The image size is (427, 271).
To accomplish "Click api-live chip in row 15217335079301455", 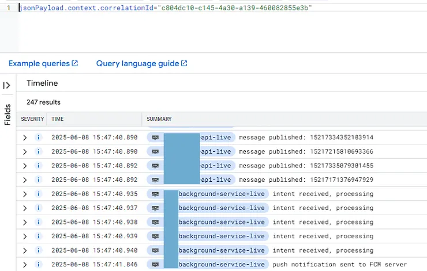I will (190, 166).
